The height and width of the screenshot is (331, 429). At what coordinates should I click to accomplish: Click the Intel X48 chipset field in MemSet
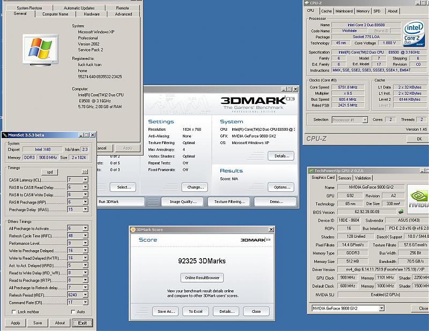43,149
